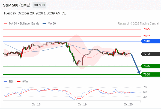Click the Oct 20 date axis label

pos(128,104)
